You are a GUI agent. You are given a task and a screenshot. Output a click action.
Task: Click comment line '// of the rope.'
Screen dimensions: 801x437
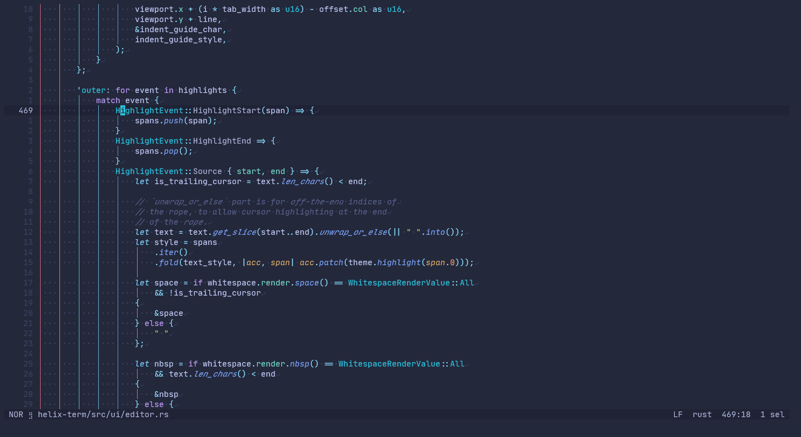click(x=171, y=222)
